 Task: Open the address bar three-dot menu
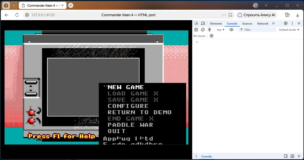click(224, 15)
